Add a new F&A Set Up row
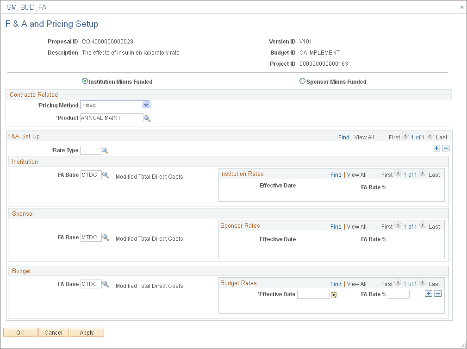Image resolution: width=467 pixels, height=349 pixels. (x=436, y=148)
